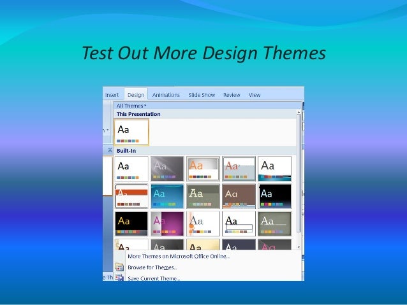Image resolution: width=407 pixels, height=305 pixels.
Task: Pick the magenta purple theme thumbnail
Action: pos(167,223)
